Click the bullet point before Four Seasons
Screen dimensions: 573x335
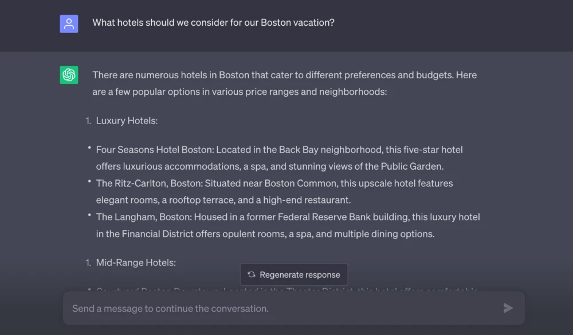(x=89, y=148)
